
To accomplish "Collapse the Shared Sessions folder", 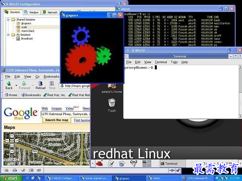I will click(8, 19).
